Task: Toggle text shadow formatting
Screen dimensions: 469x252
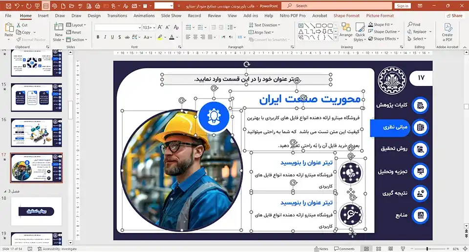Action: 120,37
